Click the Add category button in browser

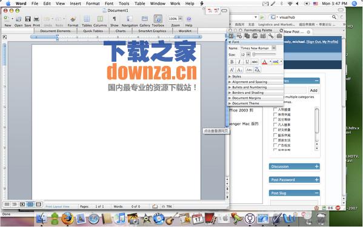[314, 90]
